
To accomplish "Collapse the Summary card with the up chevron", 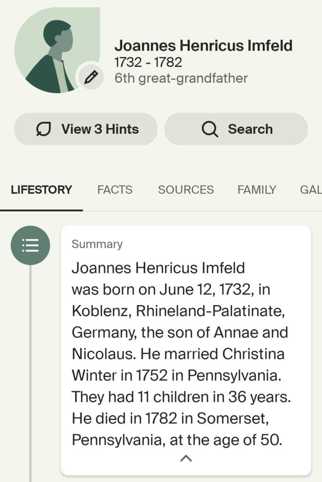I will (186, 458).
